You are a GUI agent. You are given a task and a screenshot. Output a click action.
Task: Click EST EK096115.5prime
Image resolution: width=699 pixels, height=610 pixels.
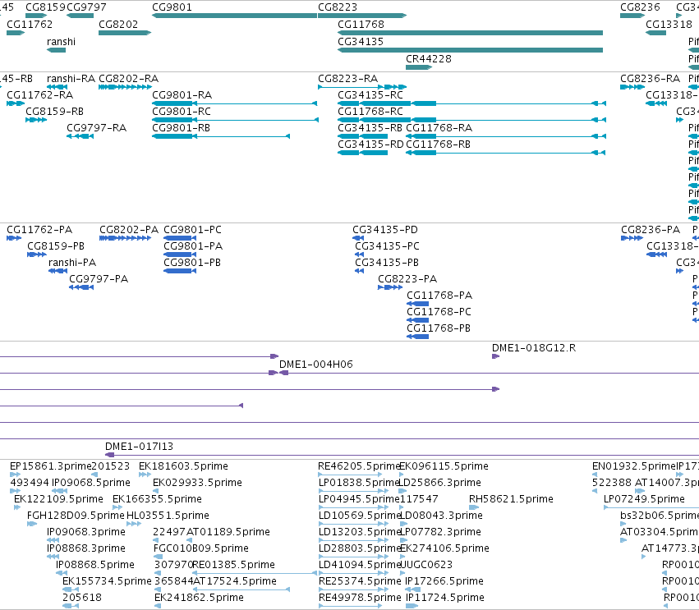444,466
